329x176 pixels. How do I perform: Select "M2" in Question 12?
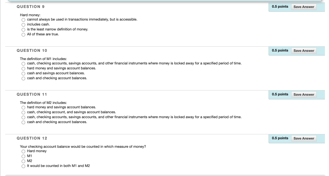tap(23, 161)
